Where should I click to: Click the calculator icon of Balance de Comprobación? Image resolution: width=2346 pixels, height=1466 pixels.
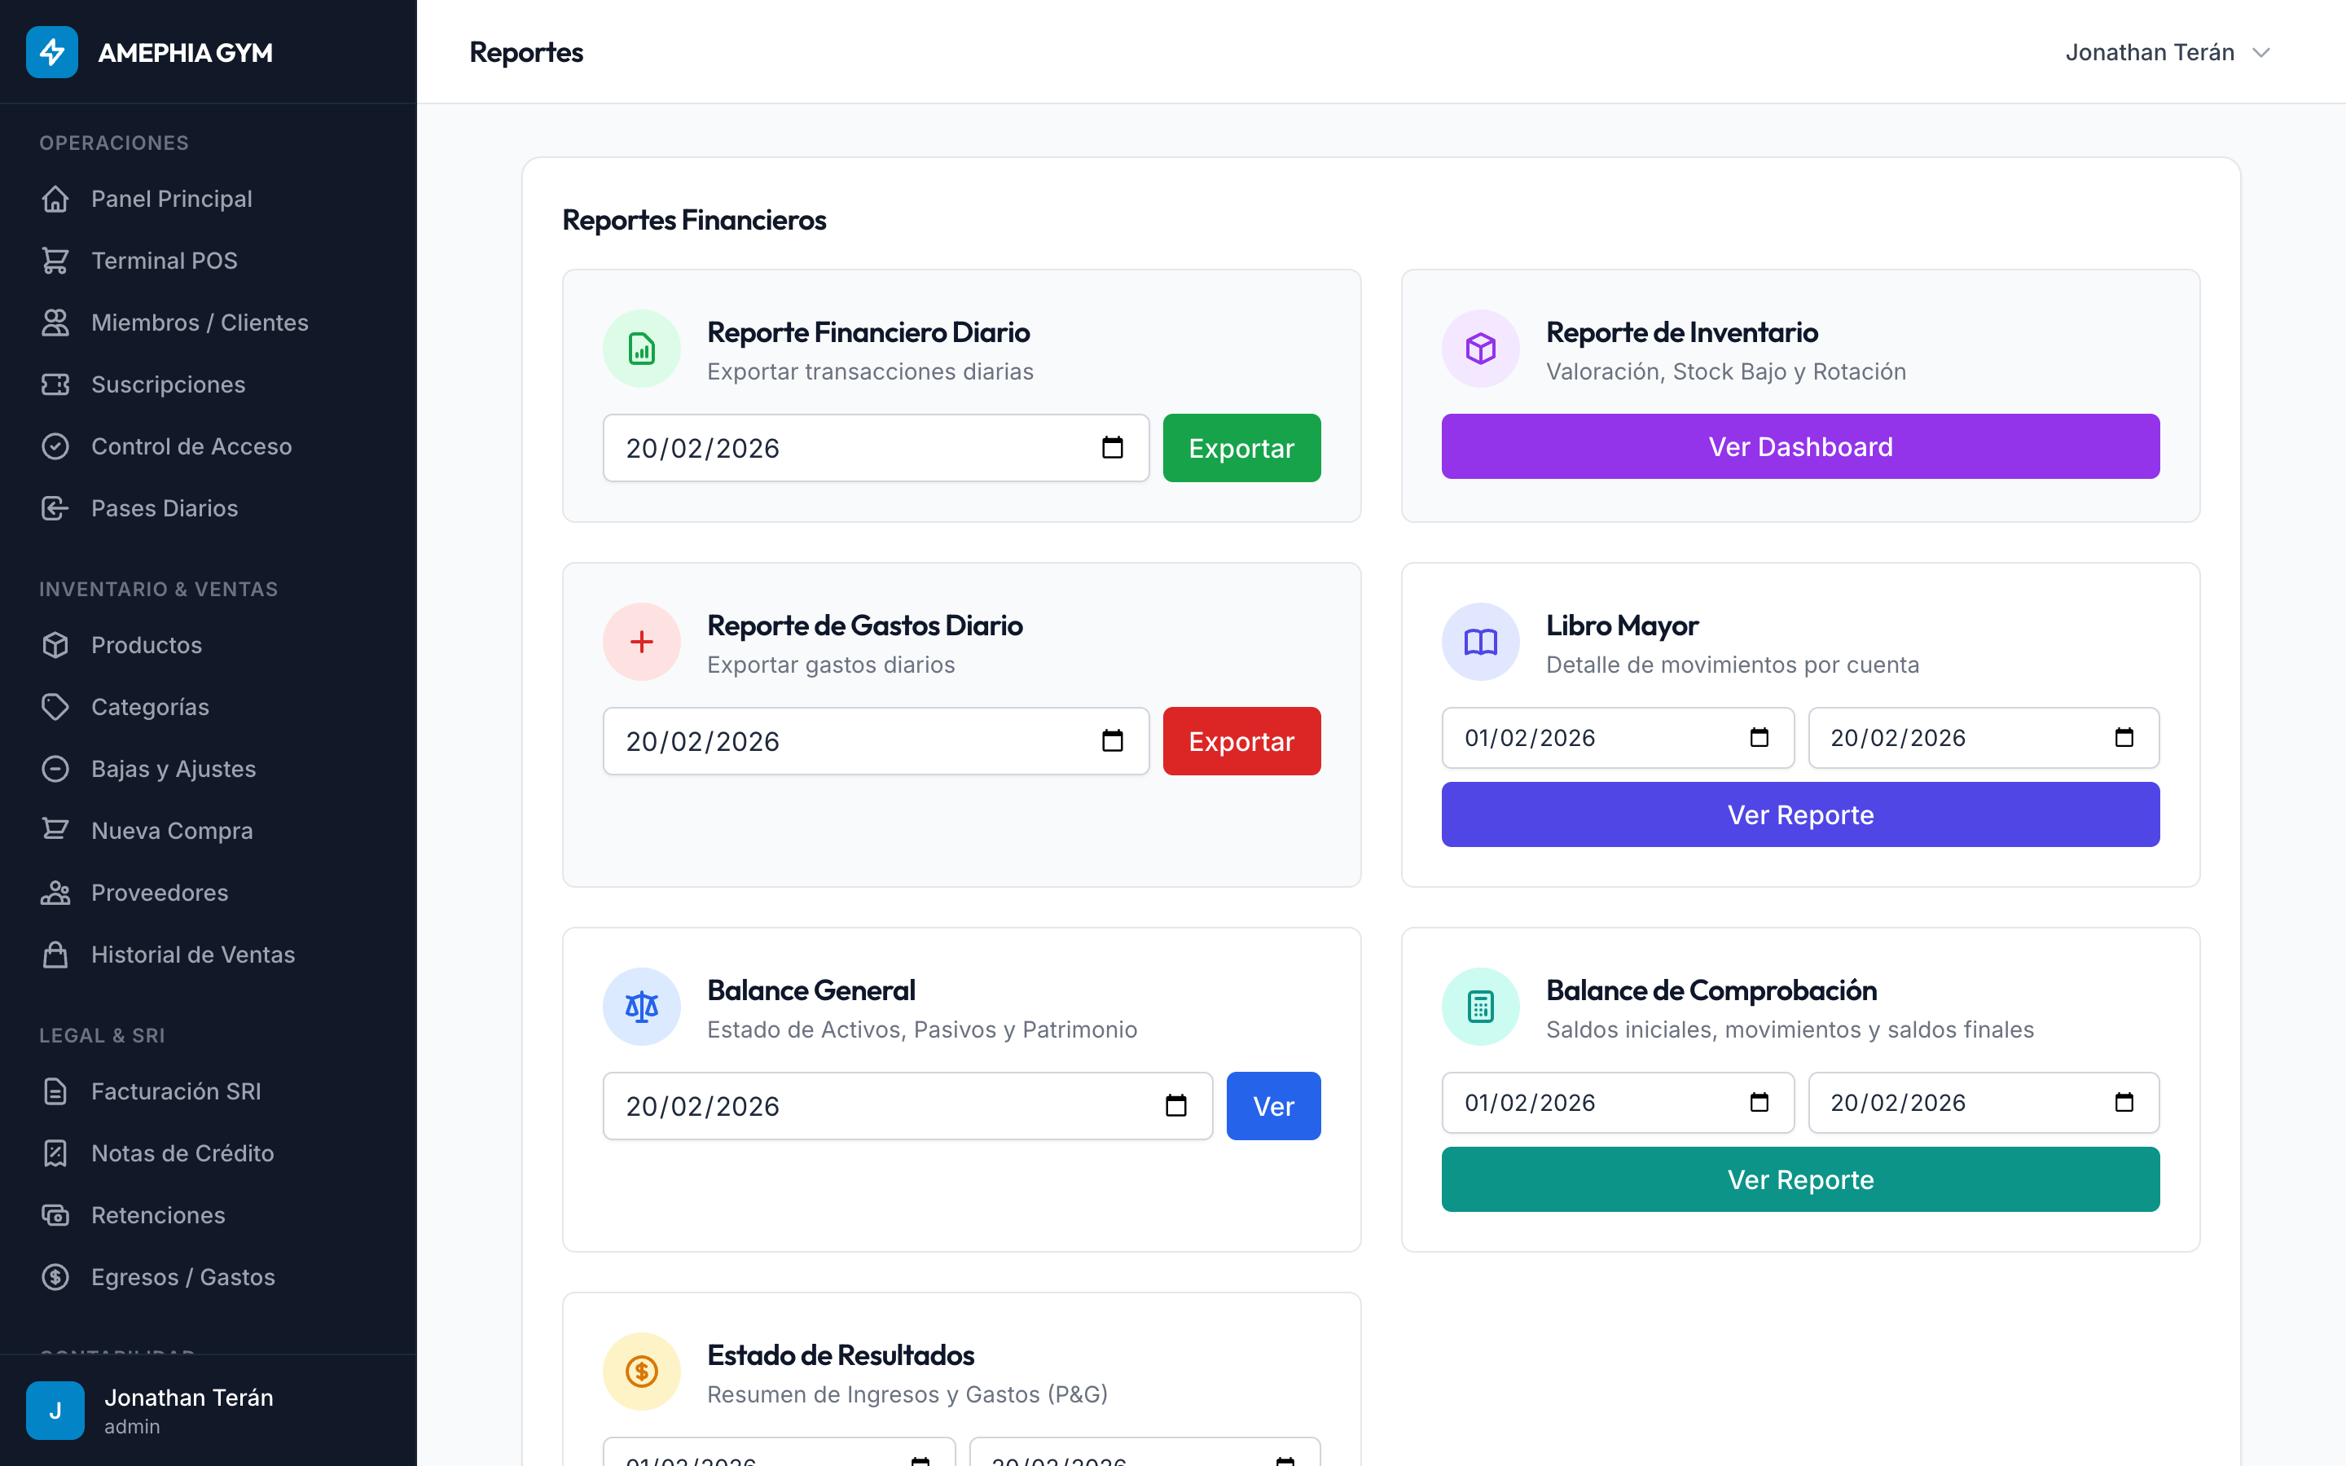1480,1007
